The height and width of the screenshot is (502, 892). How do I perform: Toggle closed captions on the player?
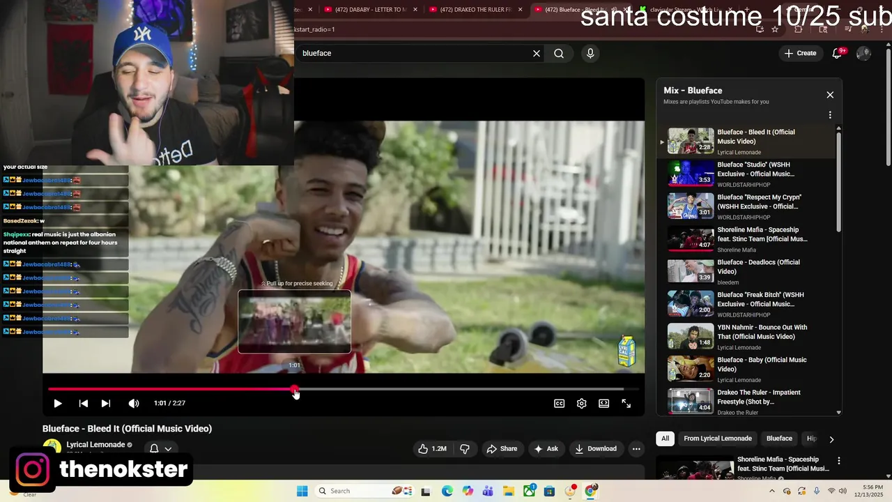coord(559,403)
